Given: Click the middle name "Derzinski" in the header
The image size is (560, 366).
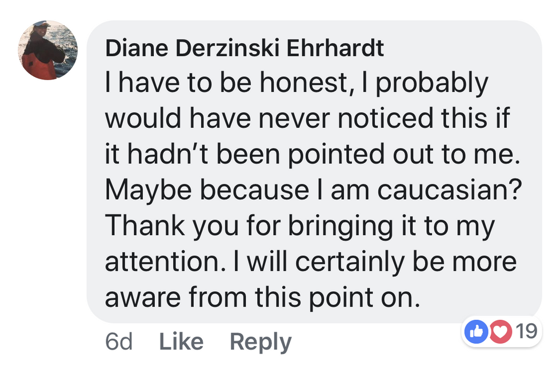Looking at the screenshot, I should (227, 48).
